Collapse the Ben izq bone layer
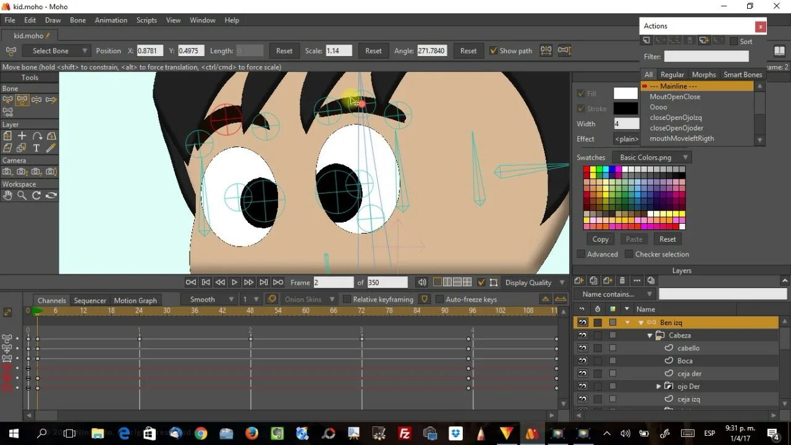This screenshot has width=791, height=445. point(641,323)
